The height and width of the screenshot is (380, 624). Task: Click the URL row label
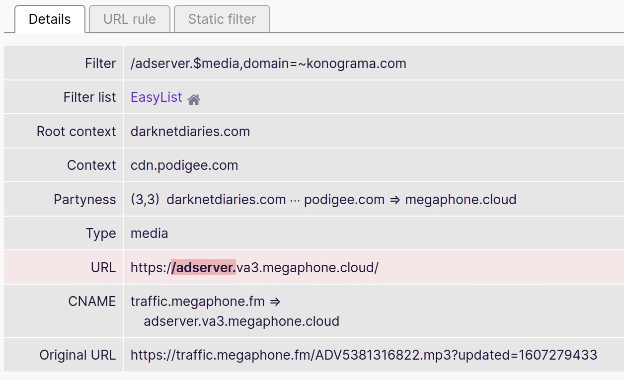[104, 267]
